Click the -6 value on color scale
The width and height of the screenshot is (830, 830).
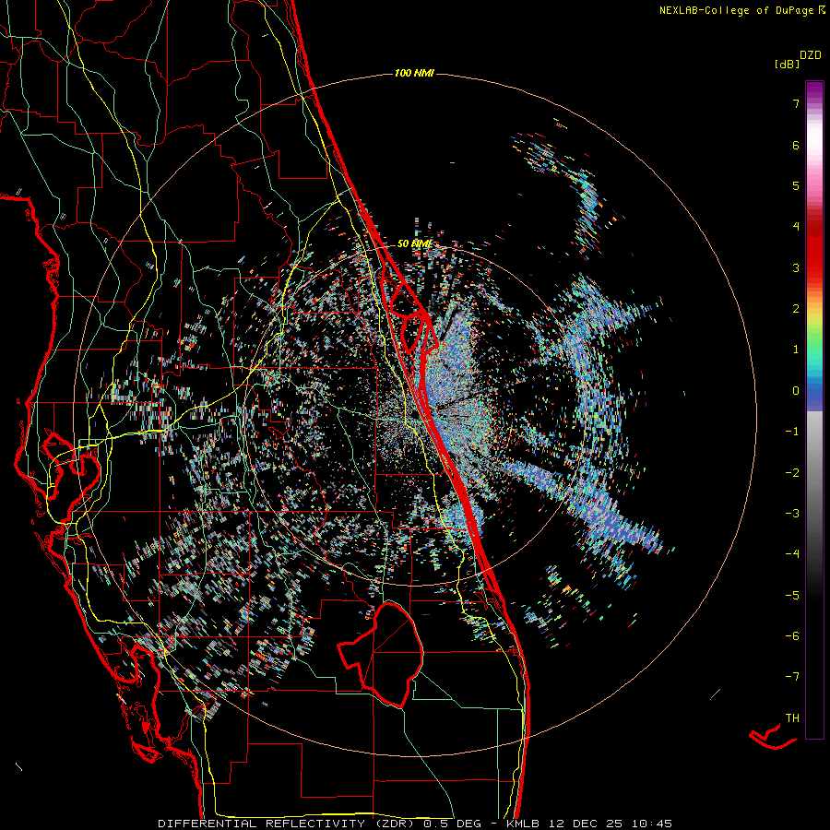[792, 636]
